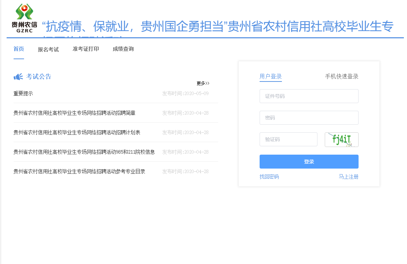Open the 招聘简章 announcement
Viewport: 407px width, 264px height.
74,113
